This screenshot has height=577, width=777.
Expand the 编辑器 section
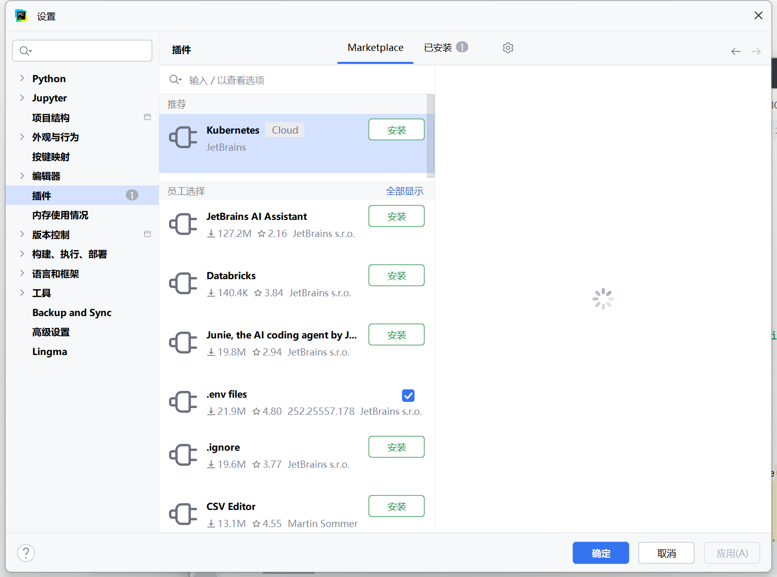pos(22,176)
